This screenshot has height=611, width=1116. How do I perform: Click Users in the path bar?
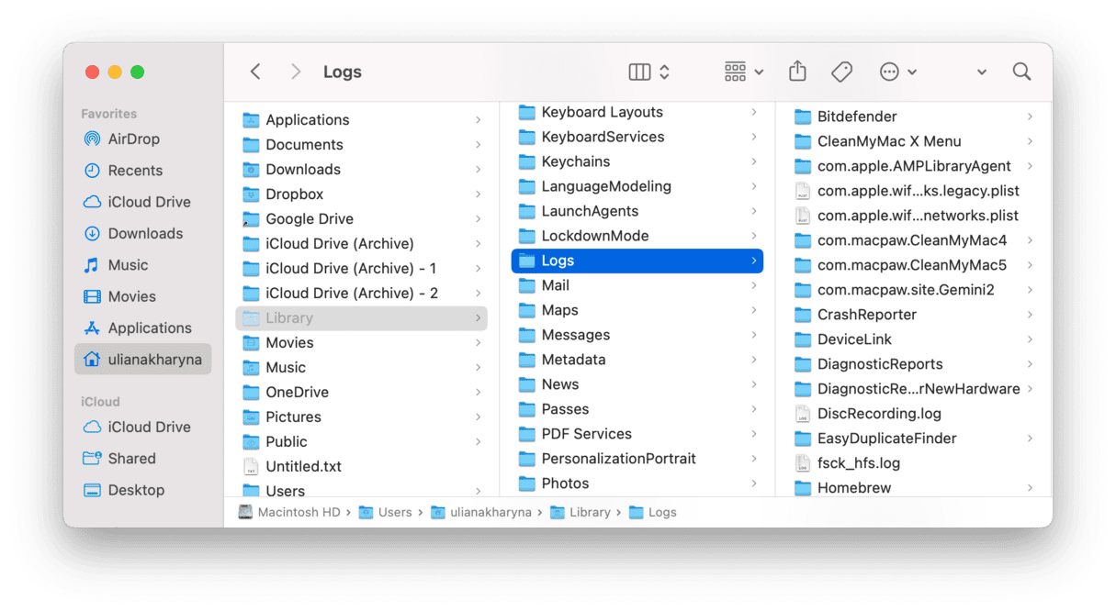coord(385,513)
